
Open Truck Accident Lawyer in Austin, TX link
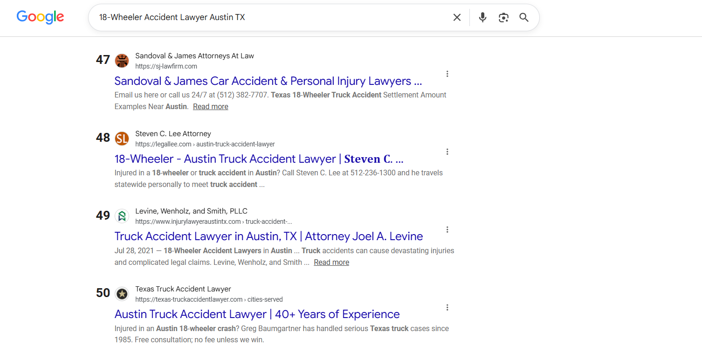[x=268, y=236]
